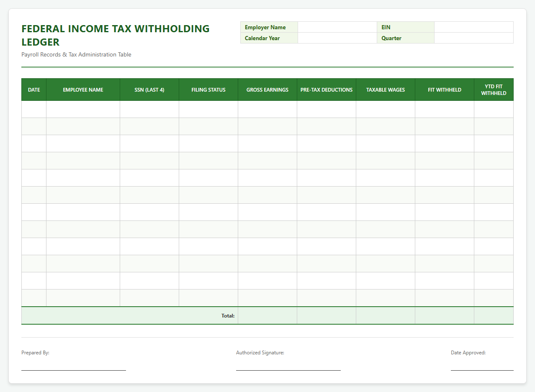Click the GROSS EARNINGS column header
Screen dimensions: 535x392
(267, 90)
